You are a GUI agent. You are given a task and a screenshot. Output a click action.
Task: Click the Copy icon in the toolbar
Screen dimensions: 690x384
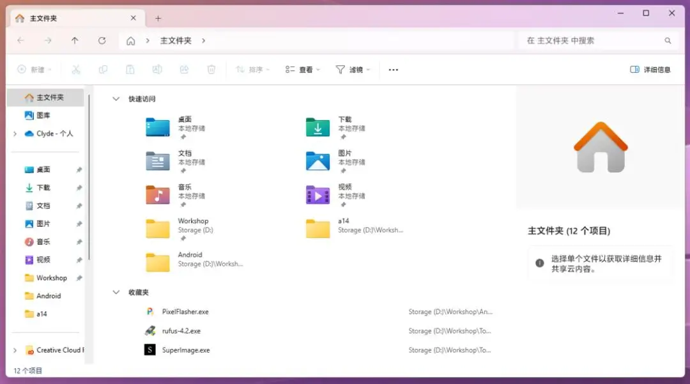point(103,69)
